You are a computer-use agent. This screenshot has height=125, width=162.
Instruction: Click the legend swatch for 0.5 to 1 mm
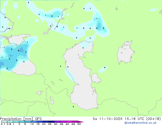tap(10, 122)
